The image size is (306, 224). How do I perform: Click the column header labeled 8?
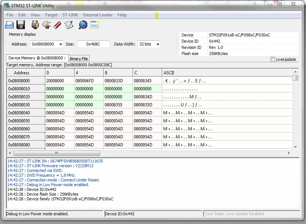coord(118,72)
